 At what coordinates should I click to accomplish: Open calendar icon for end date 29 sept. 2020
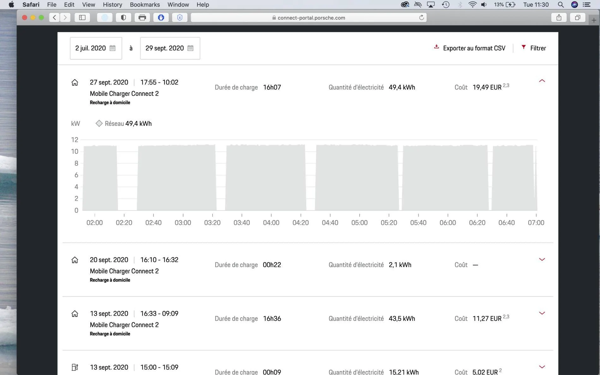click(x=190, y=48)
